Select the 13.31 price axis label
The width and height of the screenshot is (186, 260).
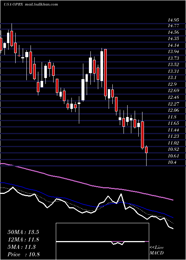[x=173, y=71]
